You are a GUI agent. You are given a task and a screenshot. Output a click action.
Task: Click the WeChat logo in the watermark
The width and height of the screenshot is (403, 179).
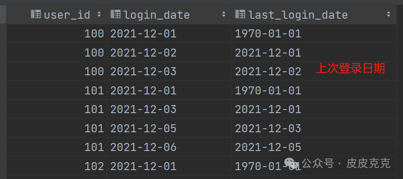coord(292,163)
